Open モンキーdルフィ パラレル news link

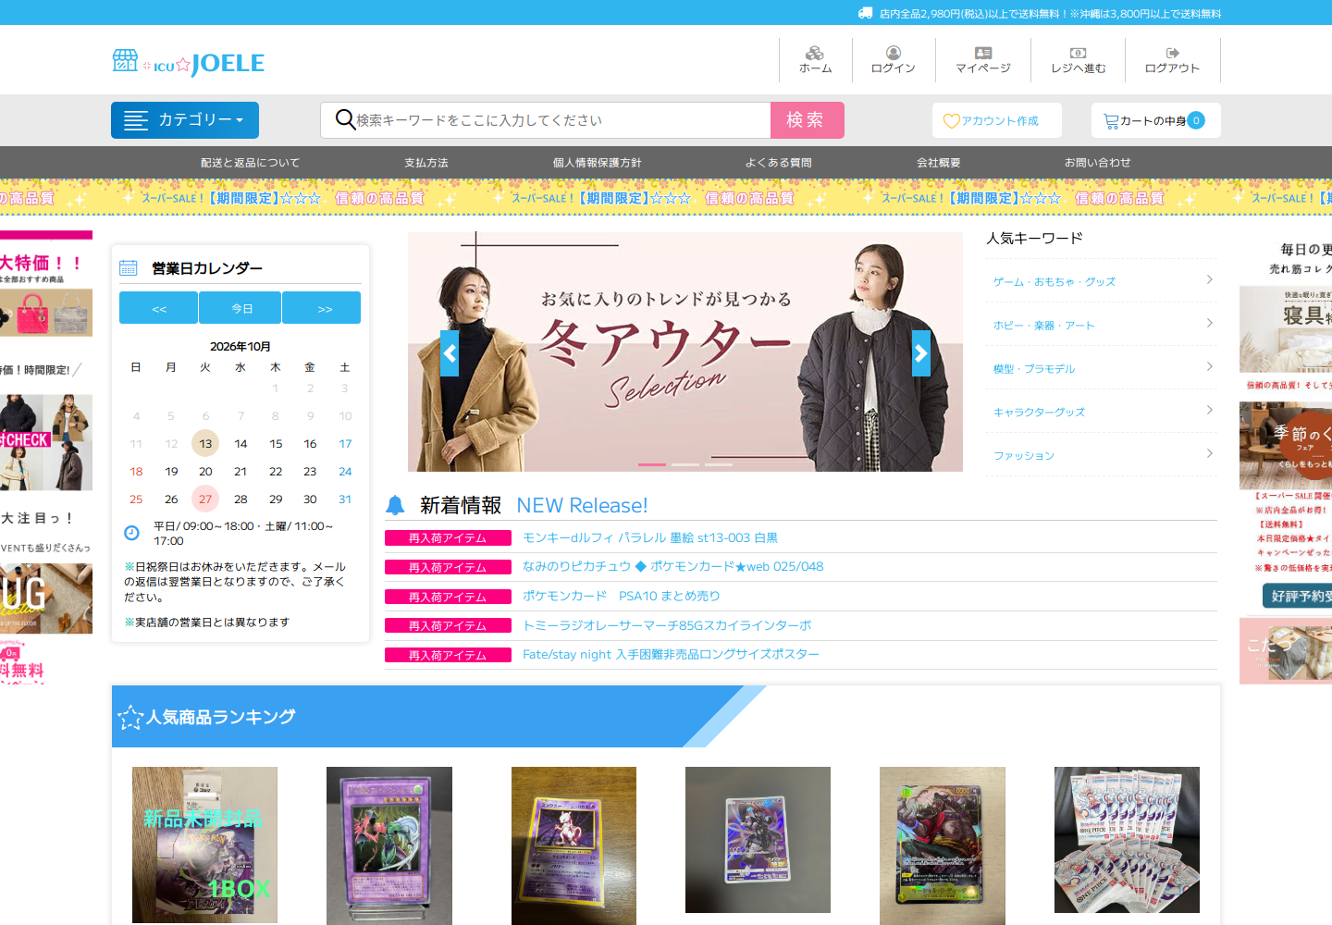point(650,537)
